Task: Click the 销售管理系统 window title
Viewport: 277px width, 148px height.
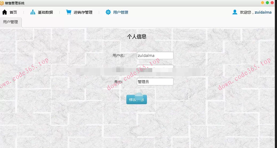Action: [15, 3]
